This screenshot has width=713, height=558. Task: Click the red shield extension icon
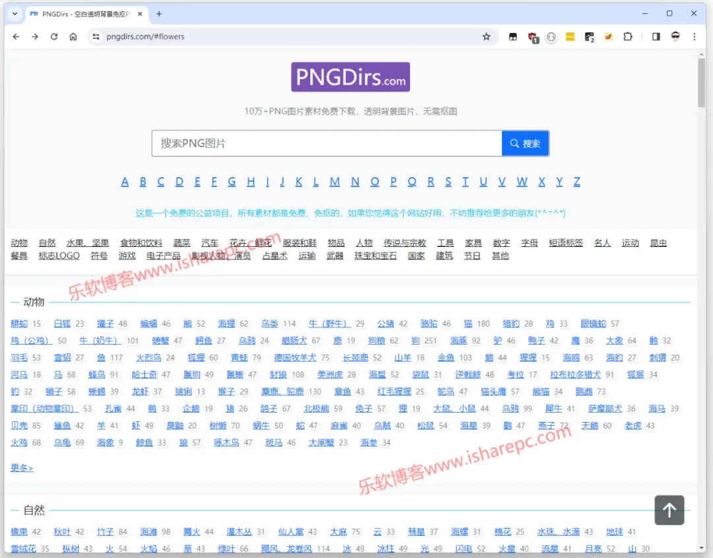click(x=533, y=37)
